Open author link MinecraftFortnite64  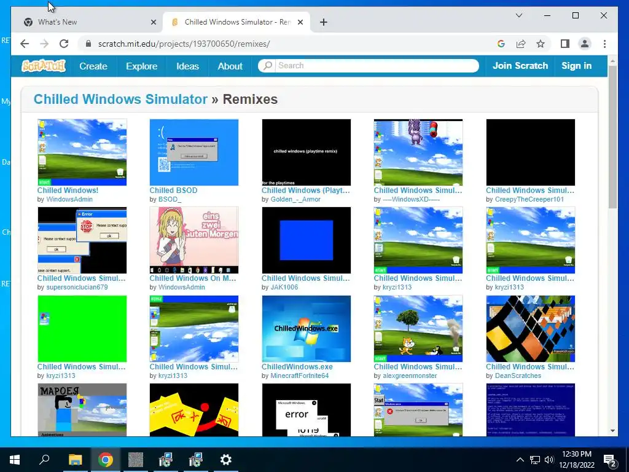300,376
